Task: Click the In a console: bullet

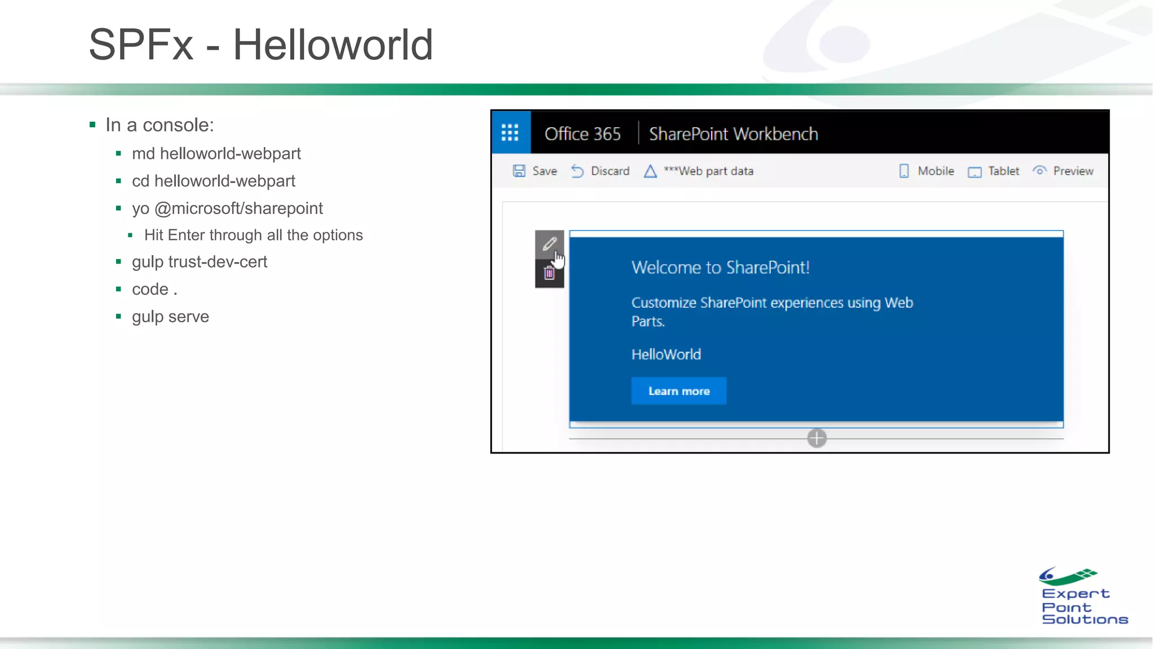Action: click(x=159, y=125)
